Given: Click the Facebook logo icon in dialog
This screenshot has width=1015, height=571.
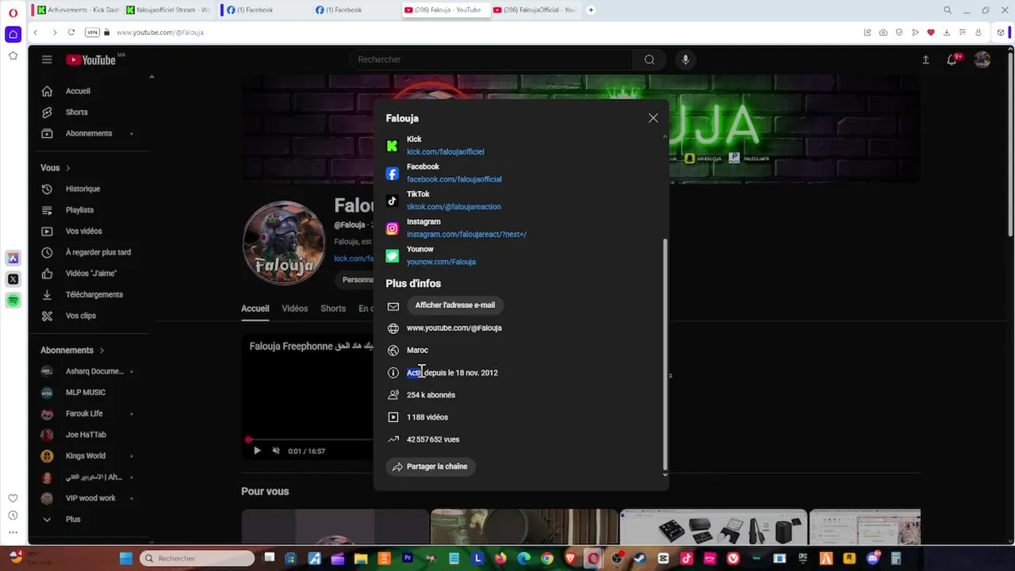Looking at the screenshot, I should pos(392,174).
